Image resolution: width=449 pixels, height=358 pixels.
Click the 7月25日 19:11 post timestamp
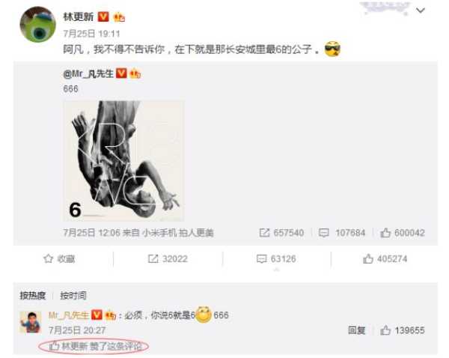[91, 34]
